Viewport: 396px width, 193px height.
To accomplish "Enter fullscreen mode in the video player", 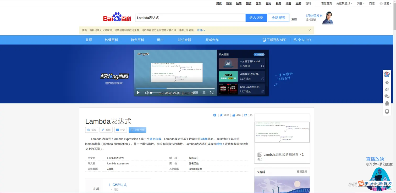I will point(212,93).
